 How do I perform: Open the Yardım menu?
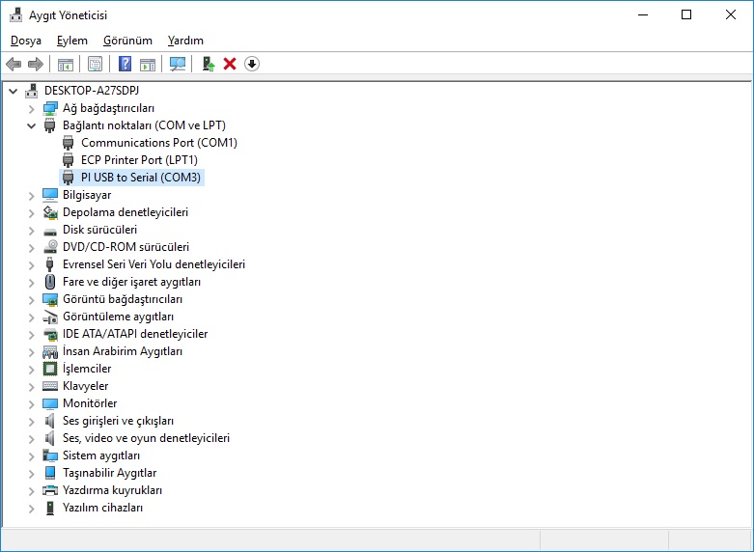click(x=185, y=41)
